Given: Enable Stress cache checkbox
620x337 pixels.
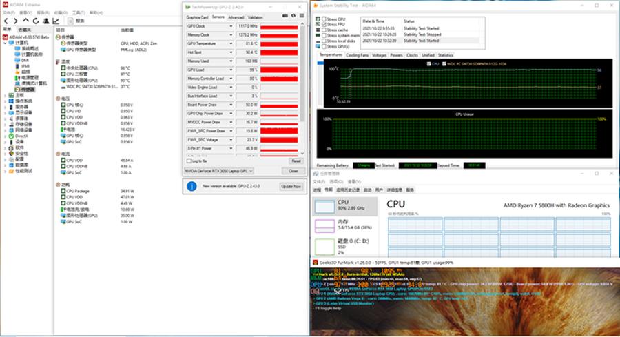Looking at the screenshot, I should (324, 30).
